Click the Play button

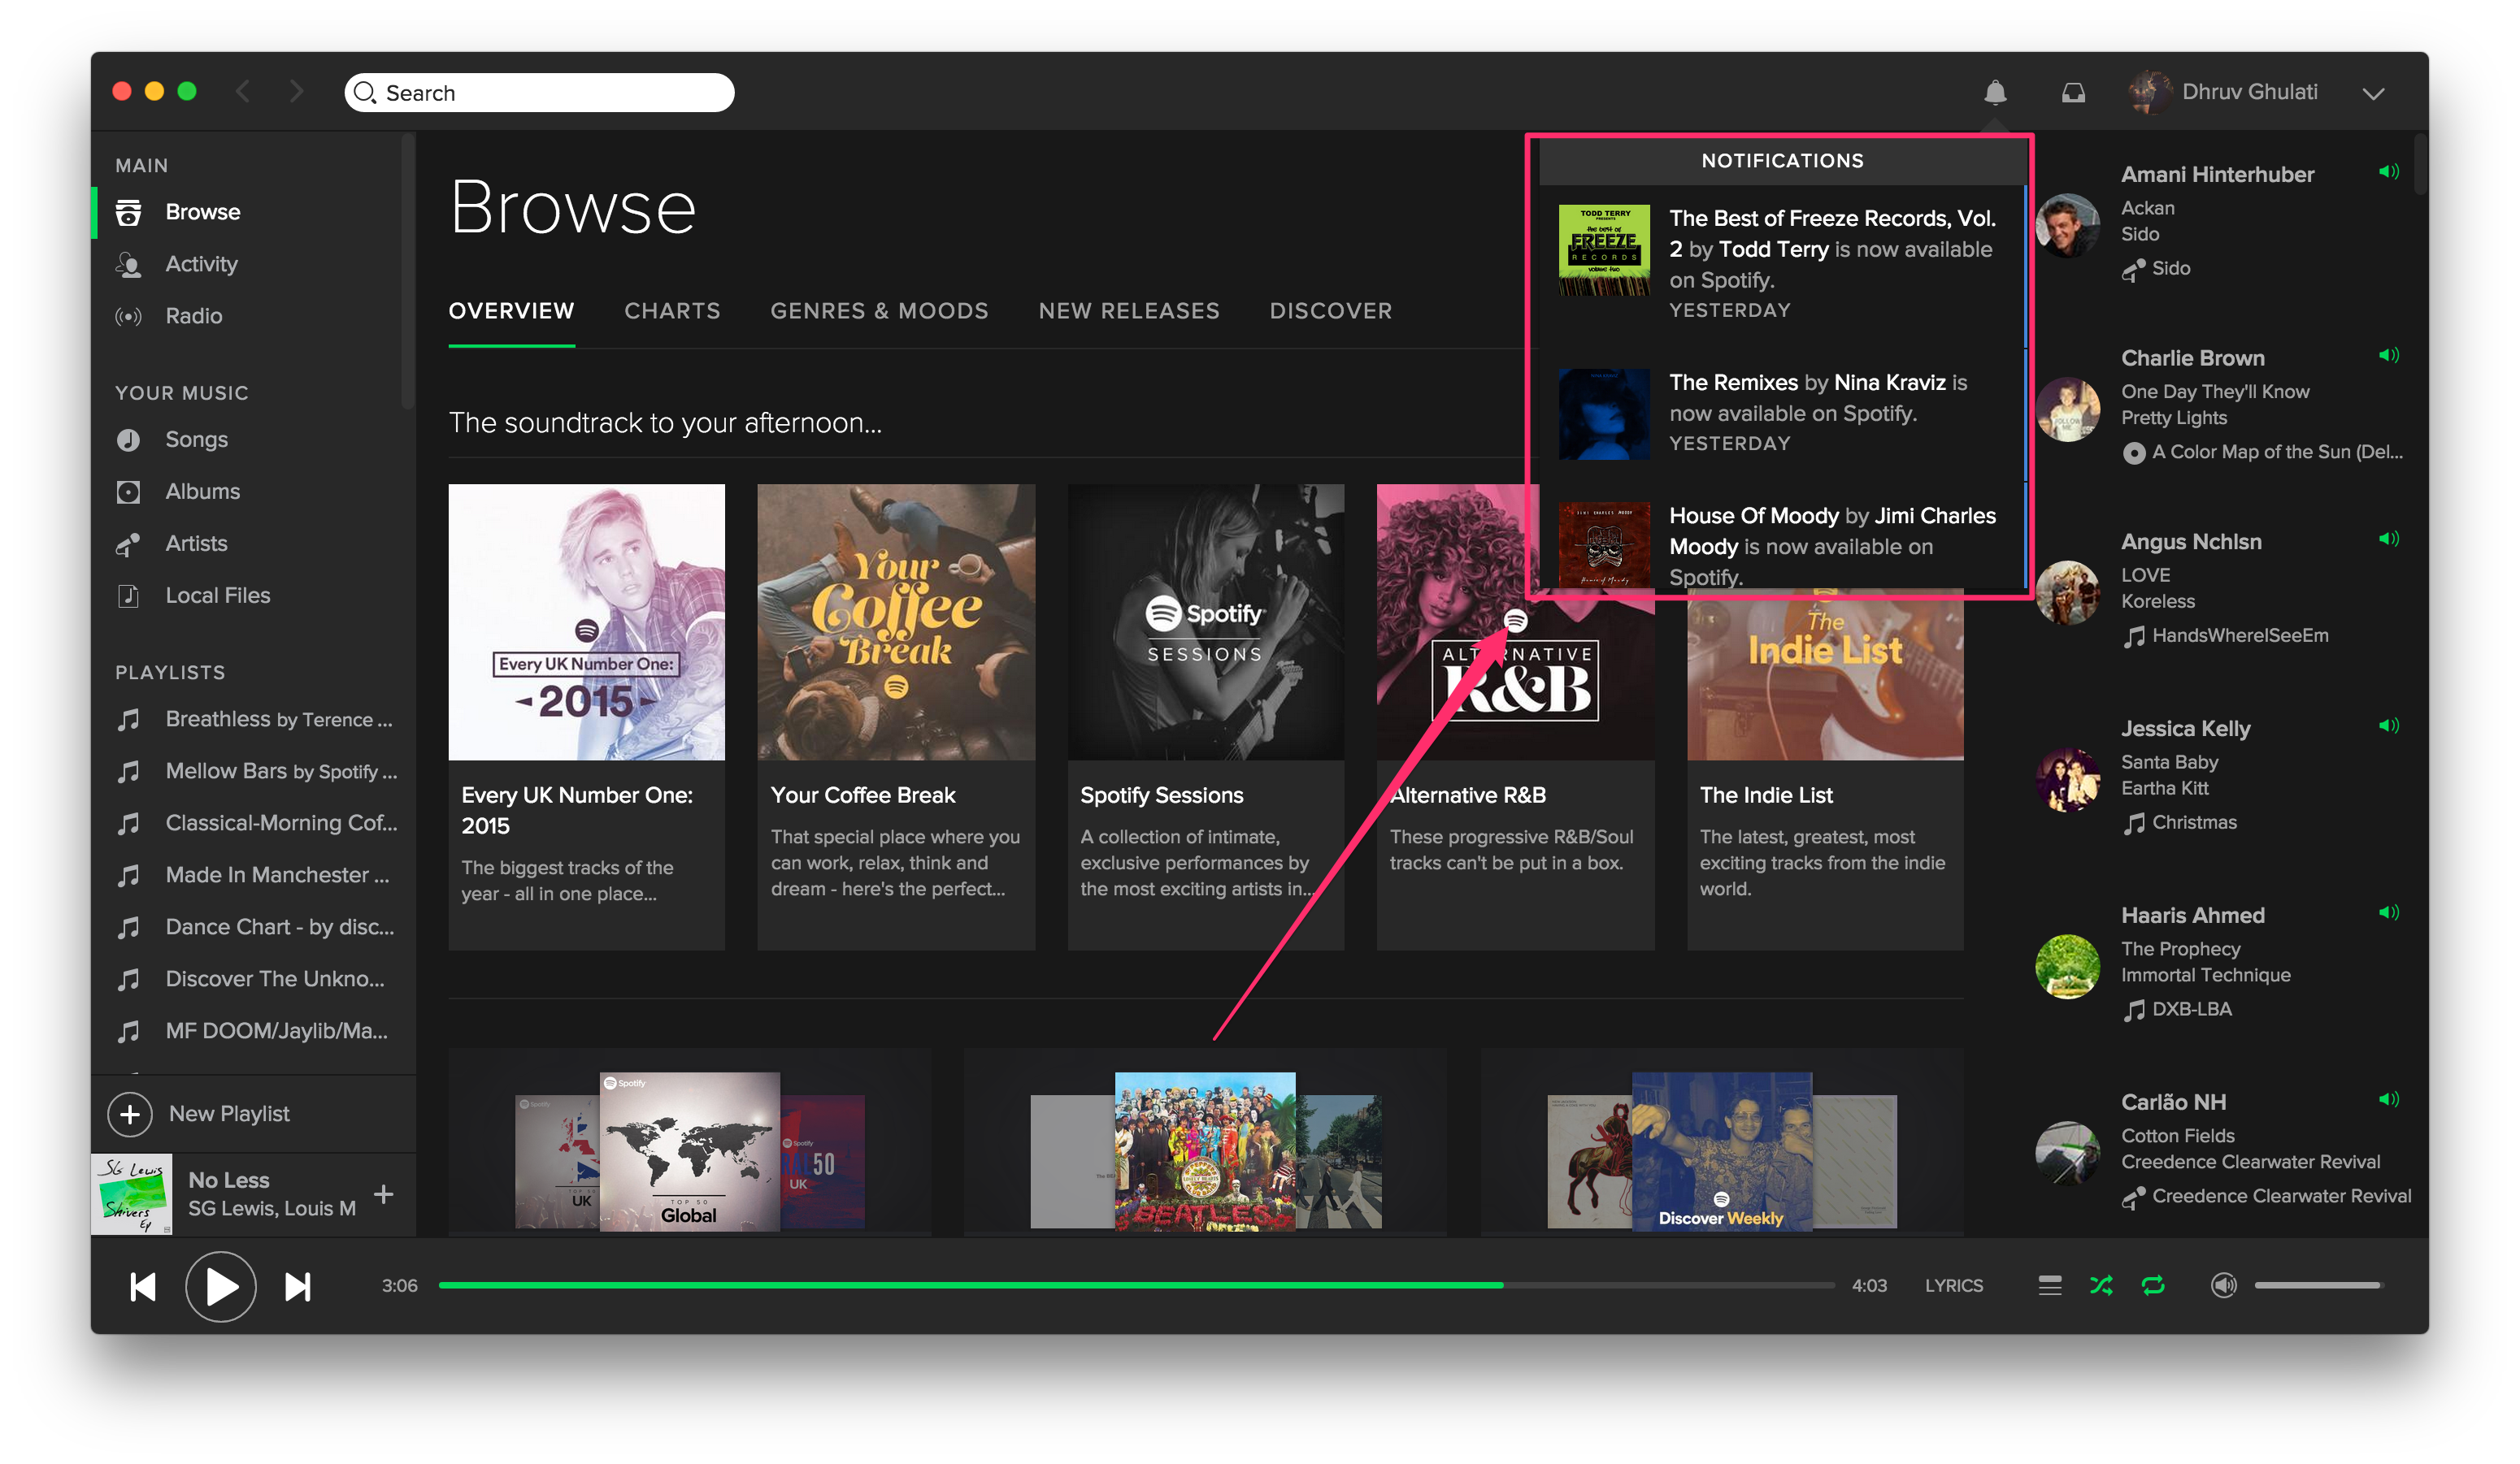220,1287
